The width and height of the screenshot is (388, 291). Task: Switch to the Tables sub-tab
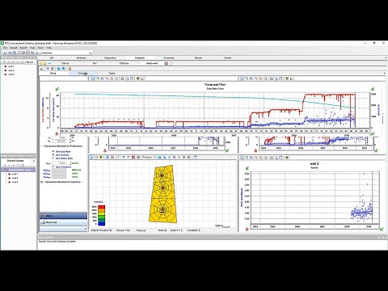click(112, 74)
